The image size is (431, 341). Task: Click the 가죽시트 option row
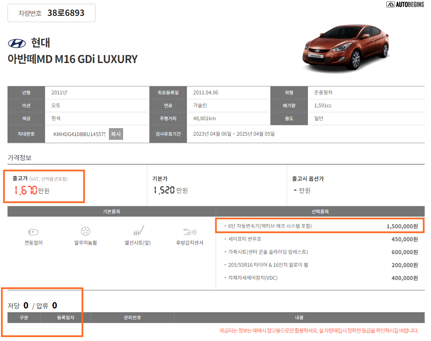(321, 252)
